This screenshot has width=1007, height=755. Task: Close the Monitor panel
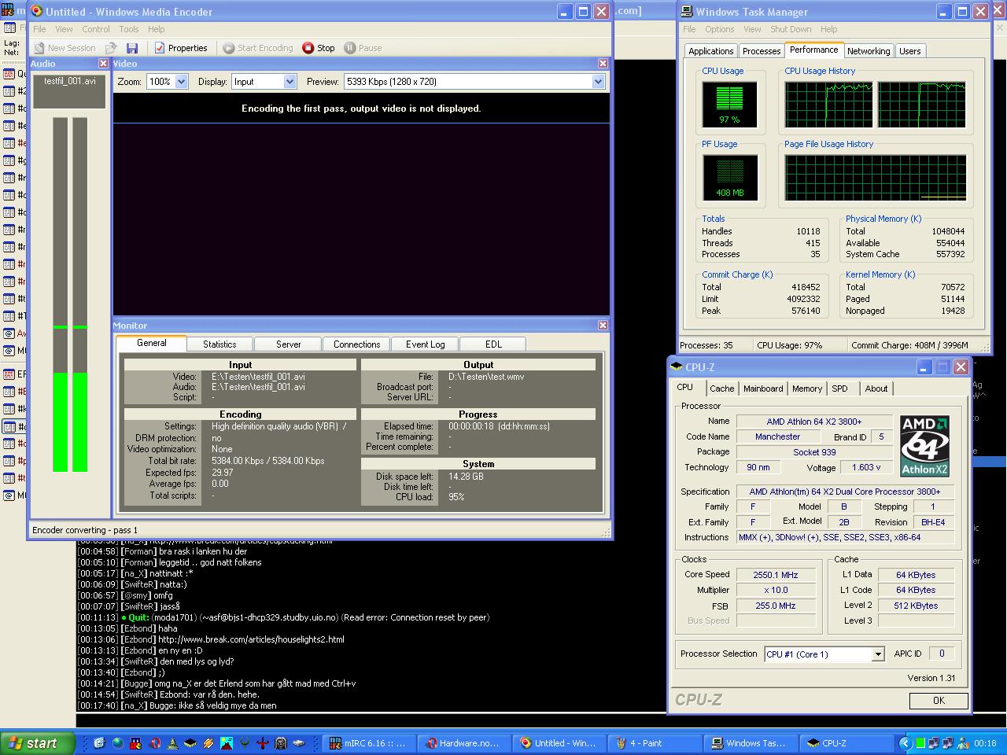pos(603,326)
